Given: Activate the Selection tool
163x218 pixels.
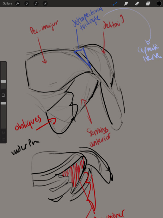Looking at the screenshot, I should click(36, 3).
